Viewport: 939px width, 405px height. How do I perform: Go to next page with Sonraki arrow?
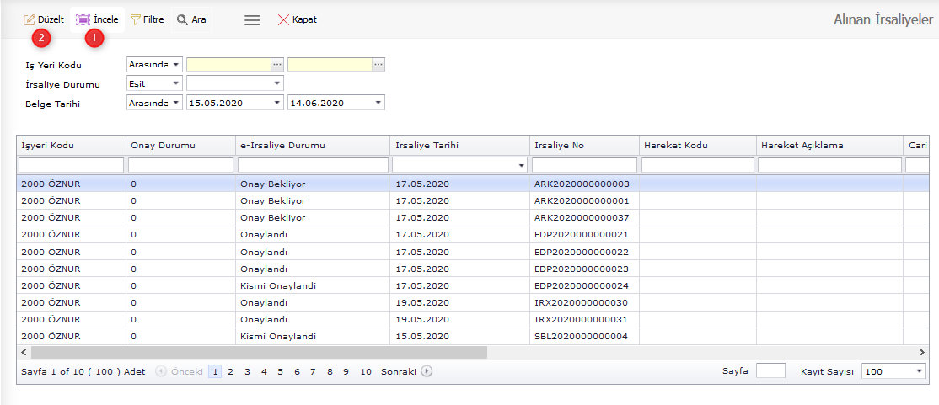click(427, 371)
